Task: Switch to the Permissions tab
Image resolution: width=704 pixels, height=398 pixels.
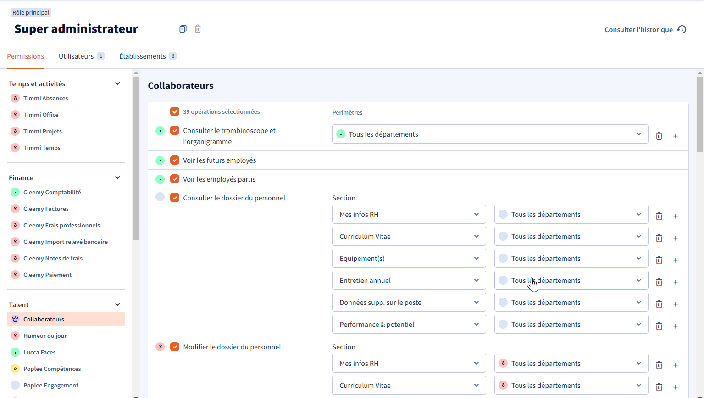Action: pos(26,56)
